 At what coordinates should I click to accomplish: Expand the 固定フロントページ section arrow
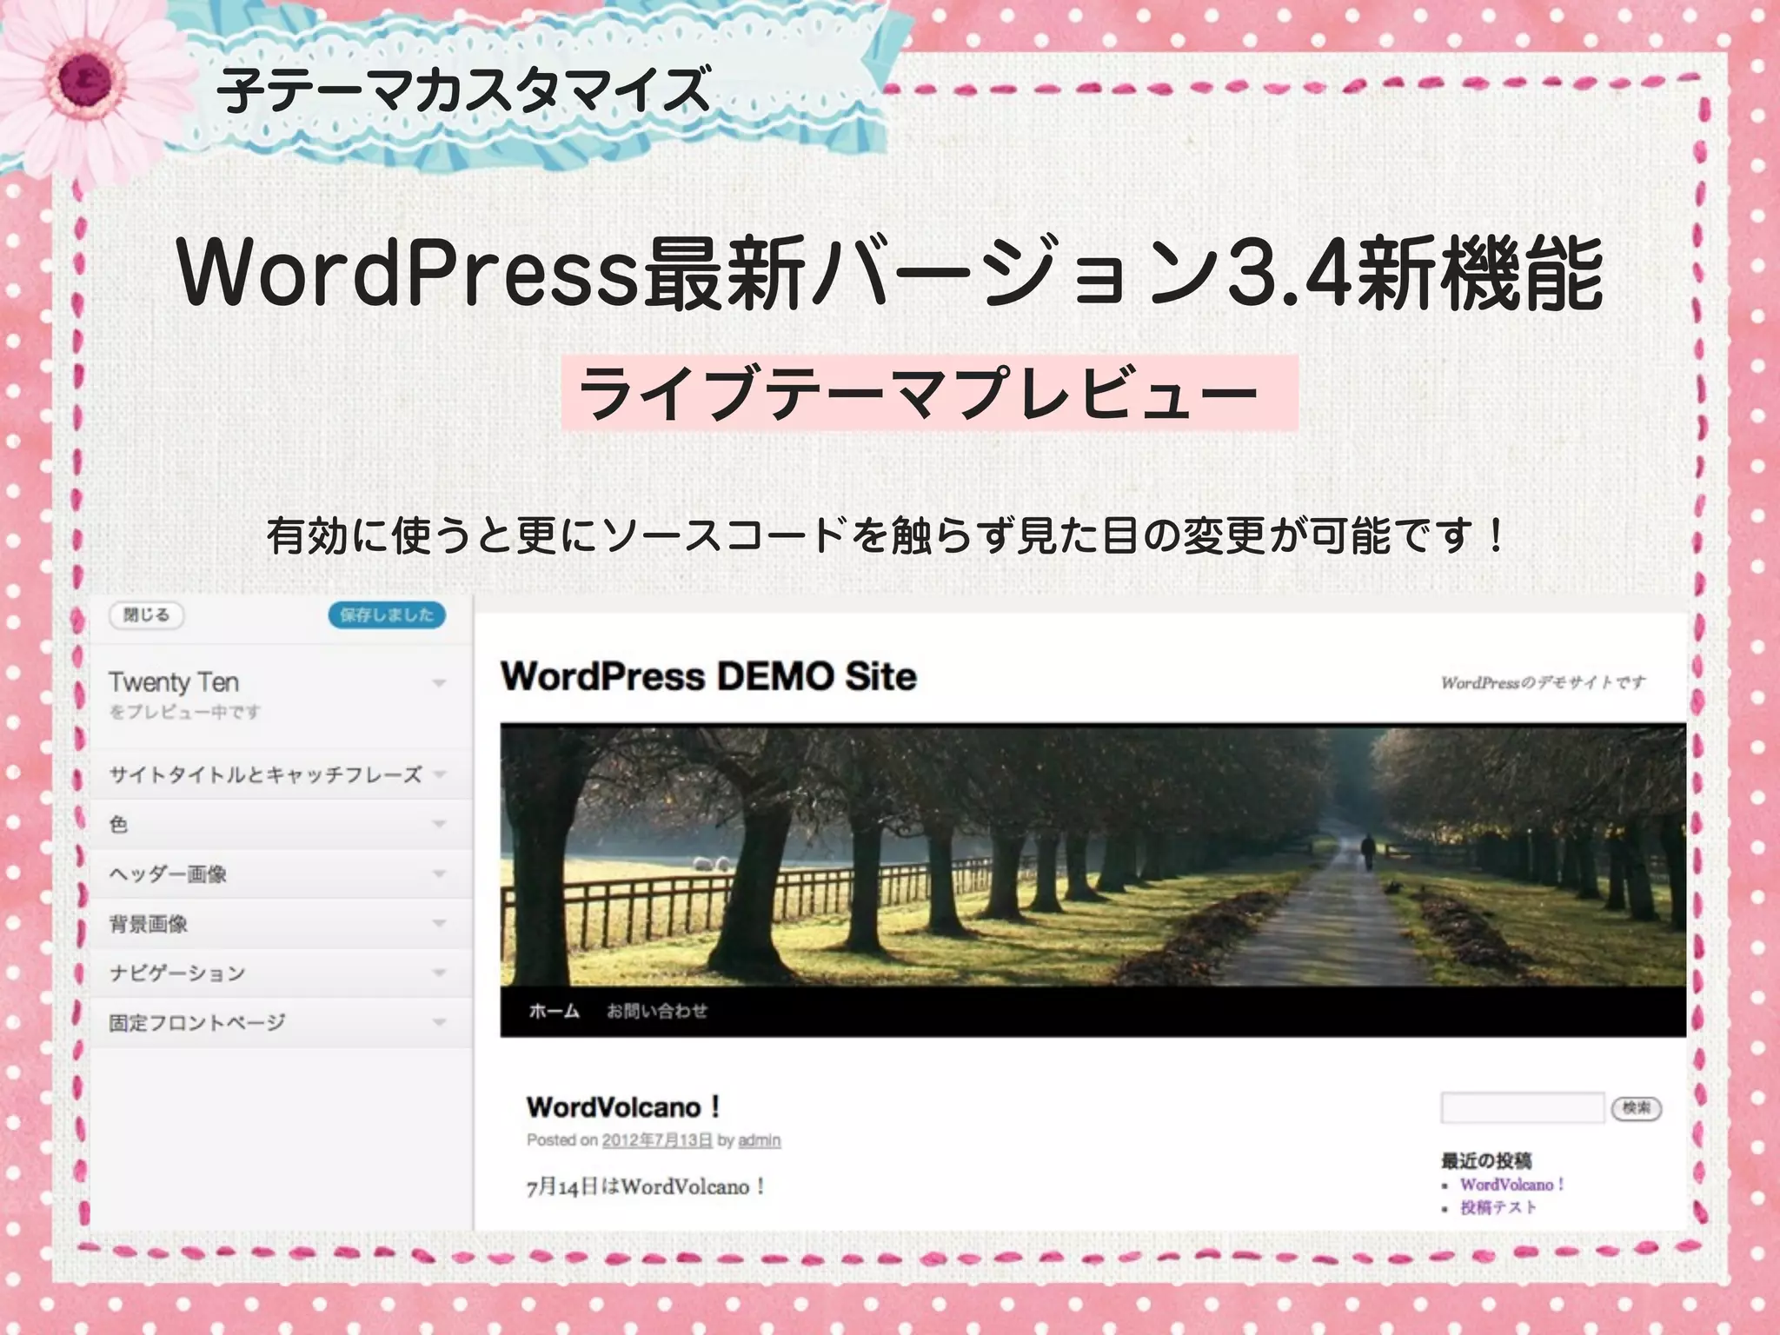[440, 1022]
